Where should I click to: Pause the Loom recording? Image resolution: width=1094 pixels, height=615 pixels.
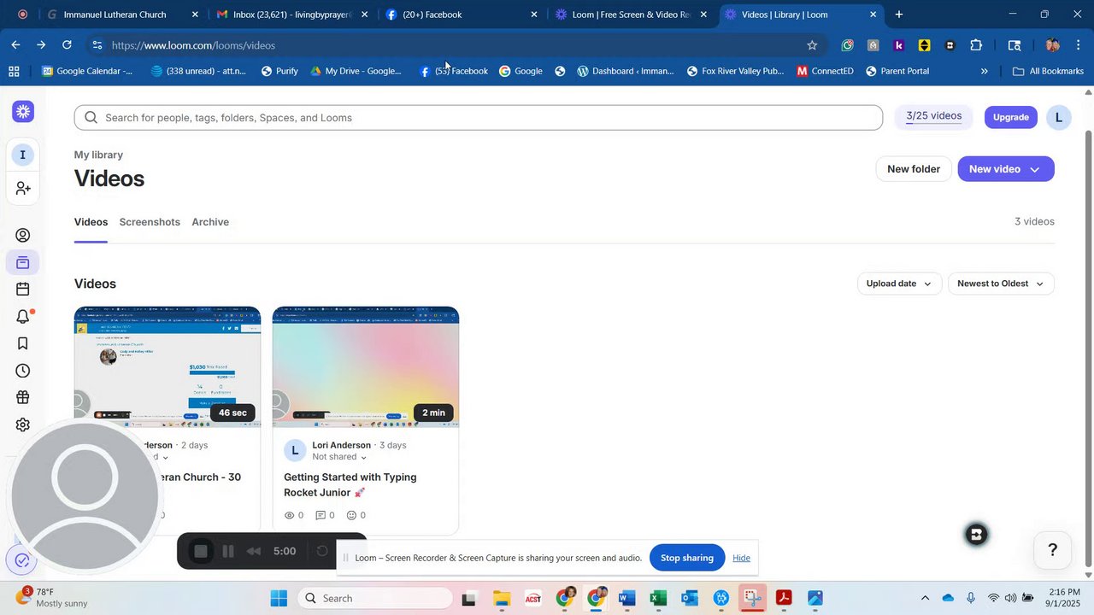(228, 552)
